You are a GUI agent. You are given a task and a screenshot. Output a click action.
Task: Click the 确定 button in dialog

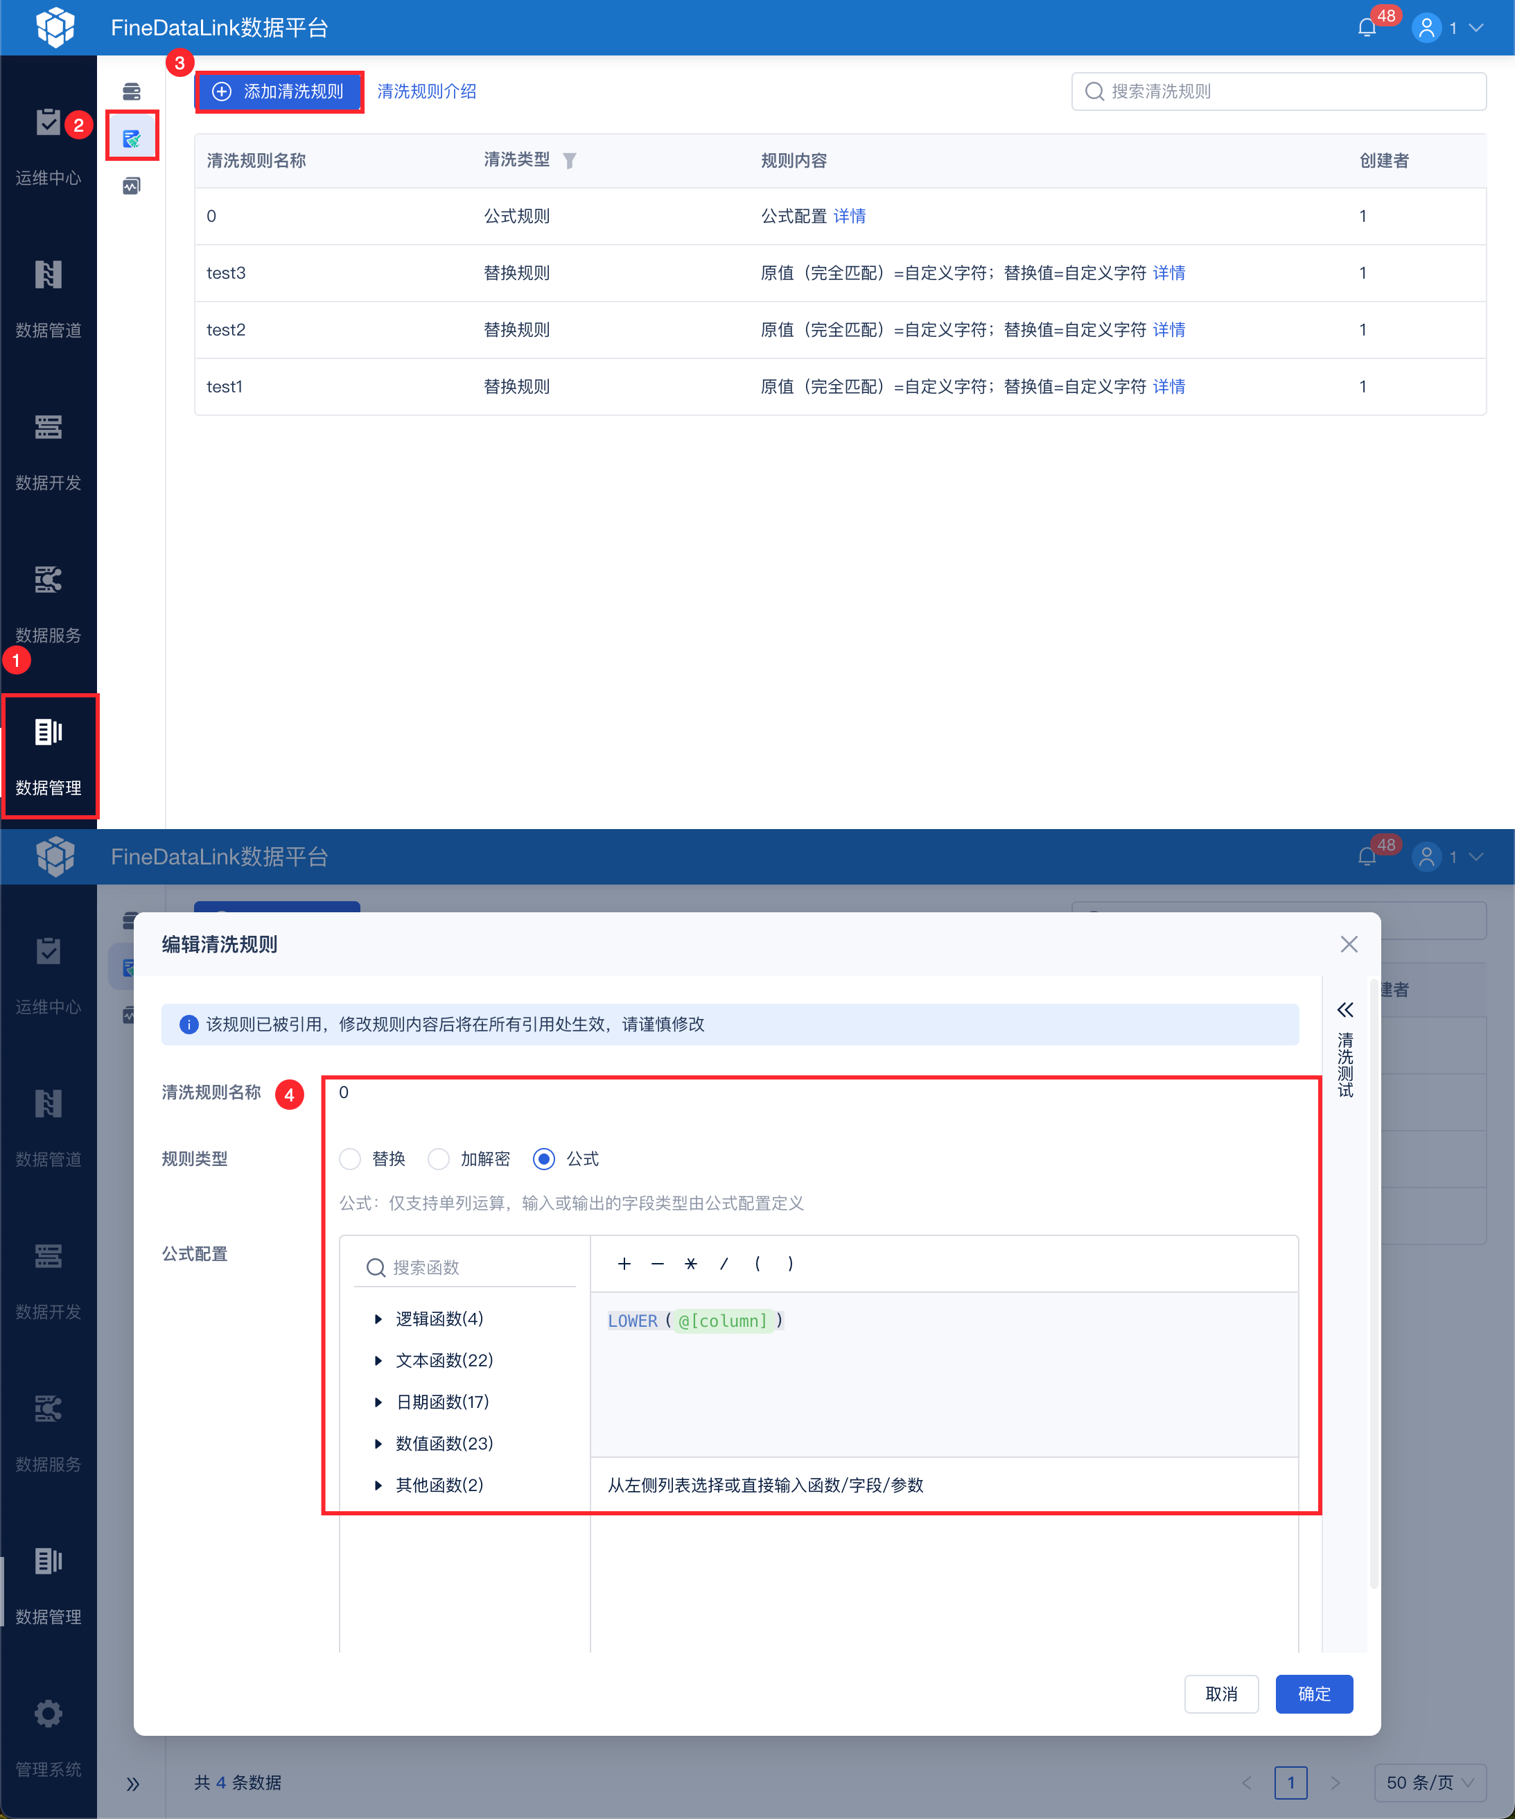[x=1313, y=1694]
